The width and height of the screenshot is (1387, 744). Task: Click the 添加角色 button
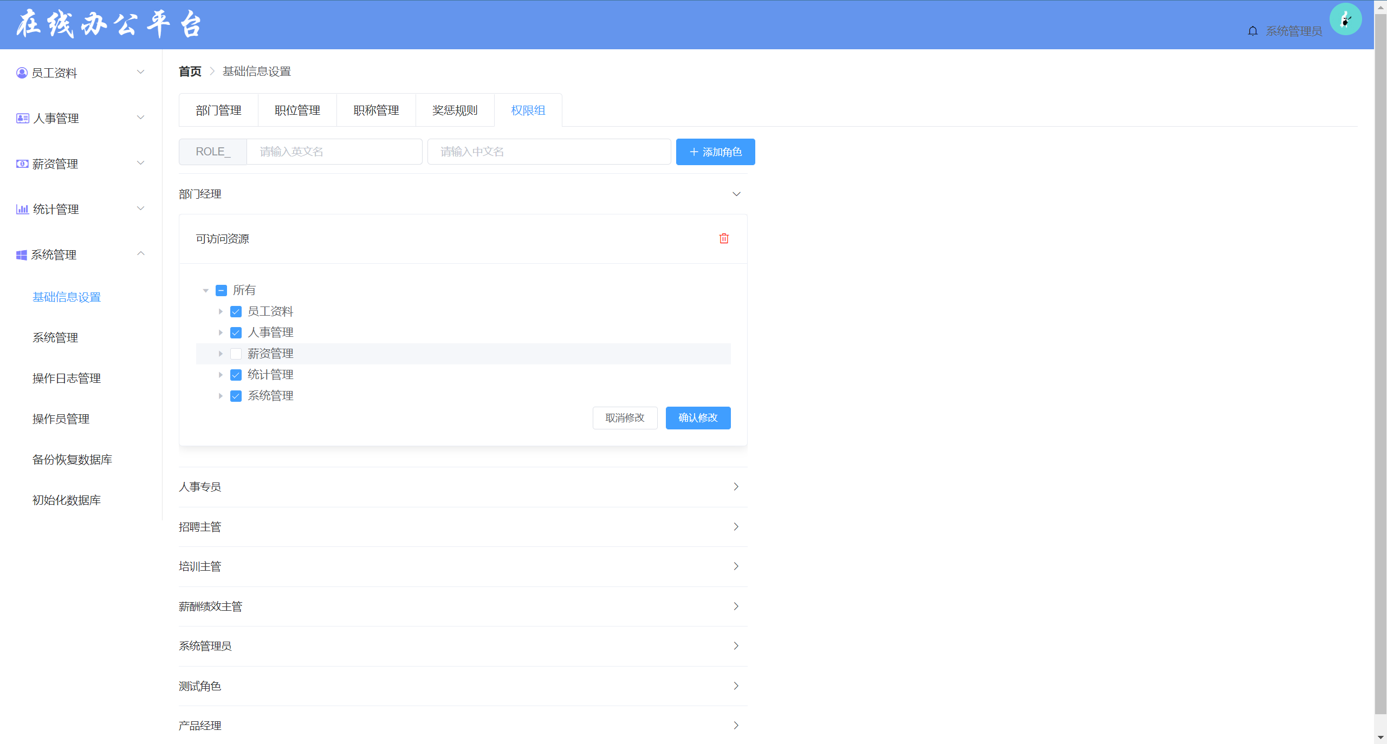point(715,152)
